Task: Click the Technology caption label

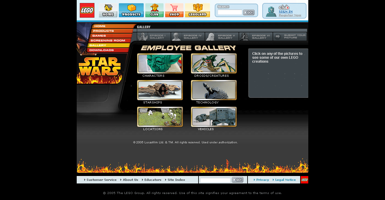Action: click(x=207, y=103)
